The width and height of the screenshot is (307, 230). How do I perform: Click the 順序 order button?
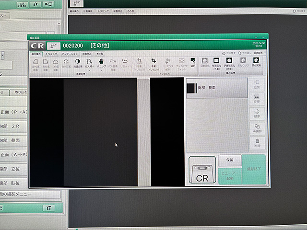click(x=257, y=114)
